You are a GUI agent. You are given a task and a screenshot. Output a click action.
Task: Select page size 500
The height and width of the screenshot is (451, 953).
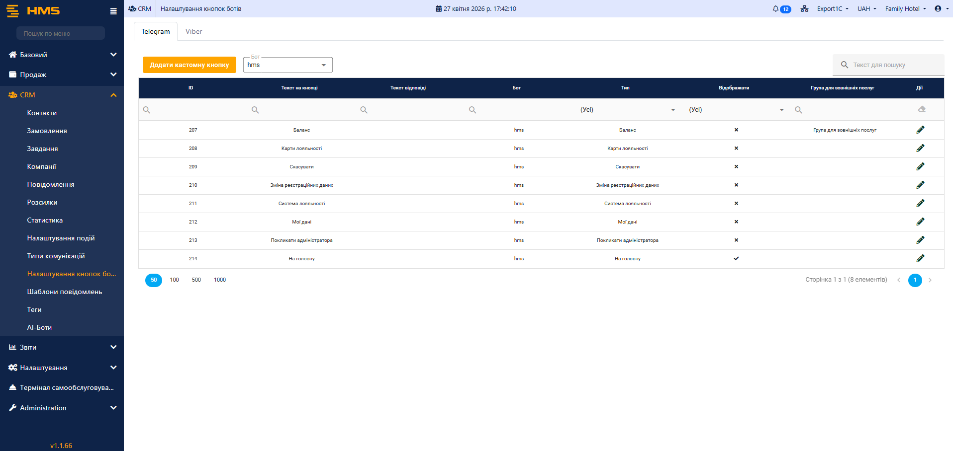196,280
